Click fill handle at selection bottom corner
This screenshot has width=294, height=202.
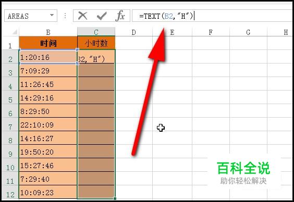coord(115,198)
